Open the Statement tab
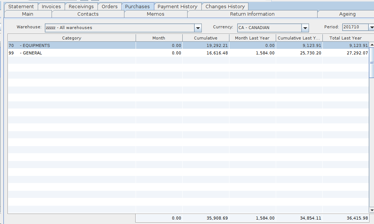Screen dimensions: 374x224 (x=21, y=6)
